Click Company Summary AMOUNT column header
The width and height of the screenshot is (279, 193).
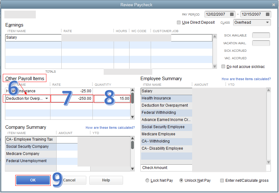pyautogui.click(x=65, y=133)
